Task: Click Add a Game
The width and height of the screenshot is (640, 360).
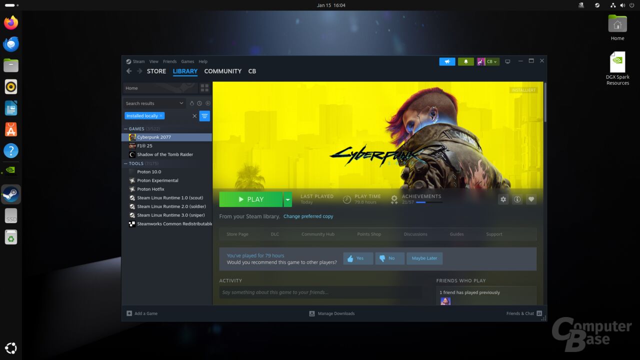Action: [142, 313]
